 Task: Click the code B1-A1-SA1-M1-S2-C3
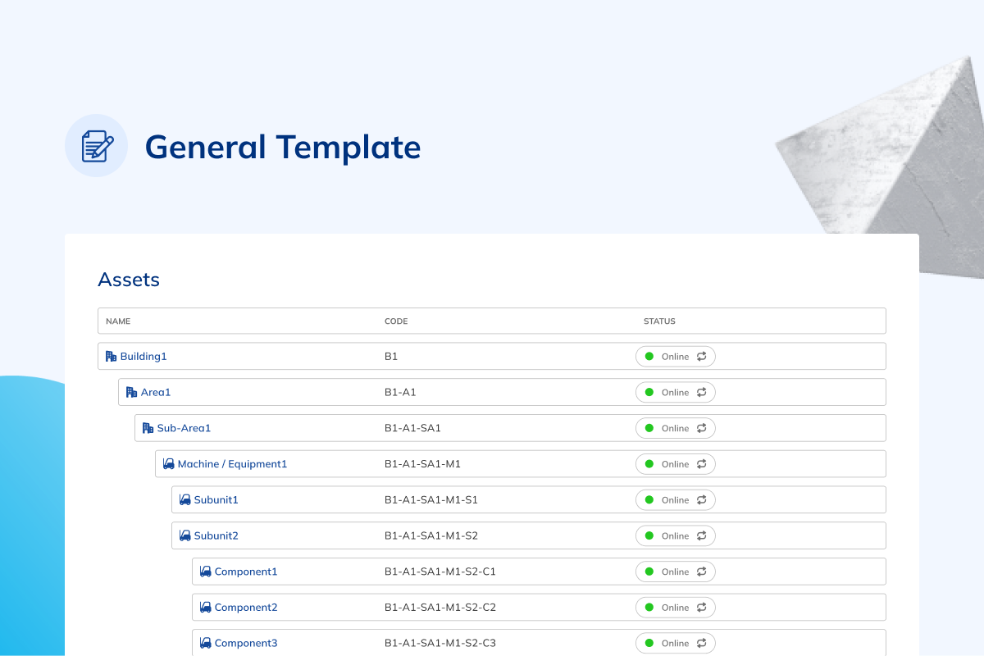pos(440,643)
